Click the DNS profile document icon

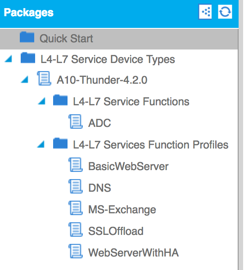[x=76, y=186]
